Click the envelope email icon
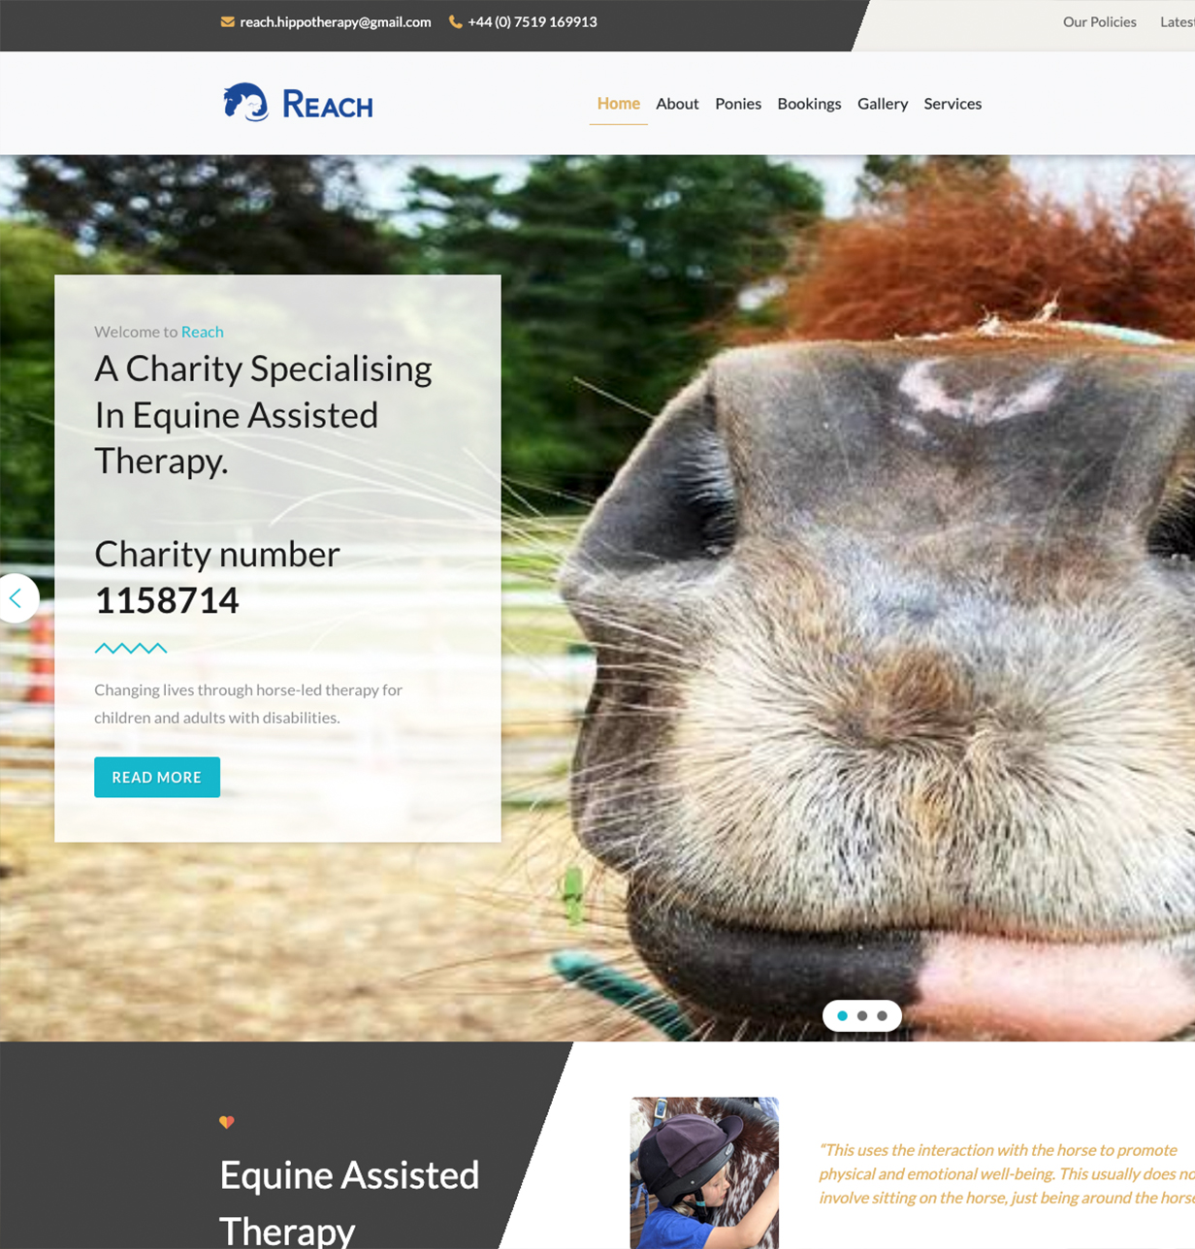The image size is (1195, 1249). tap(227, 22)
